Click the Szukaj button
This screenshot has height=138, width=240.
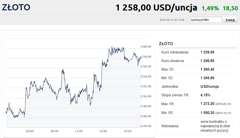[x=230, y=20]
